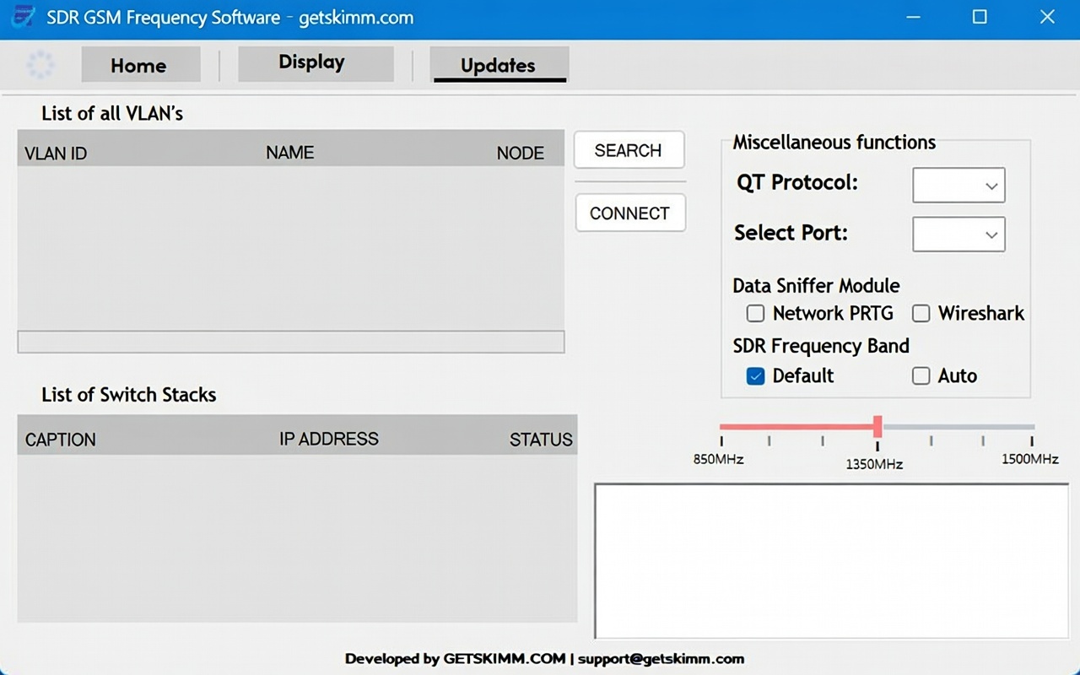Enable the Auto frequency band checkbox

point(921,376)
